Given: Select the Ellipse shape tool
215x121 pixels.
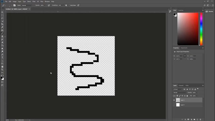Looking at the screenshot, I should (2, 64).
